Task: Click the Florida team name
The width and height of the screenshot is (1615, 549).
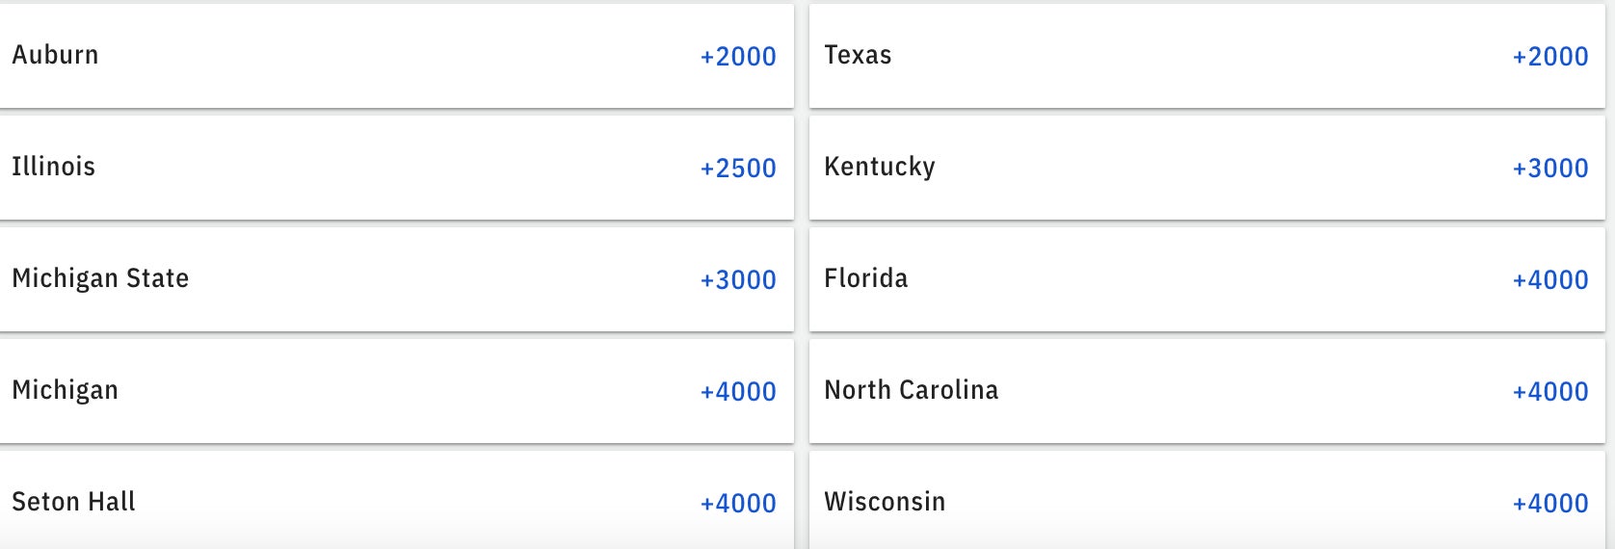Action: (x=865, y=278)
